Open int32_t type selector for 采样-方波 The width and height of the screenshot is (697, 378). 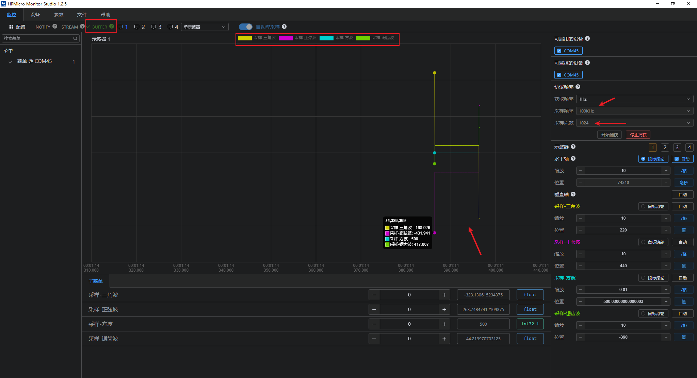tap(530, 324)
